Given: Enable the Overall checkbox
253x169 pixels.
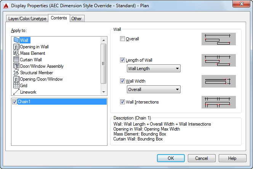Looking at the screenshot, I should click(122, 39).
